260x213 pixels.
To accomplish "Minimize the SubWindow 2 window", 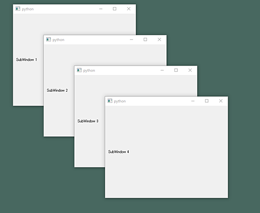I will [x=131, y=39].
